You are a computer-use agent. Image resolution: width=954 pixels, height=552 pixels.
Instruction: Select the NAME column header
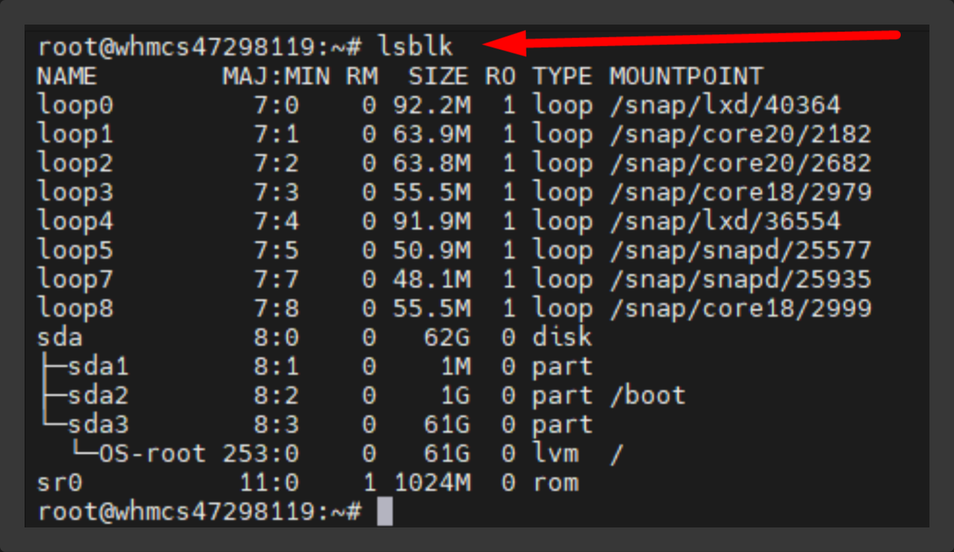pyautogui.click(x=67, y=76)
